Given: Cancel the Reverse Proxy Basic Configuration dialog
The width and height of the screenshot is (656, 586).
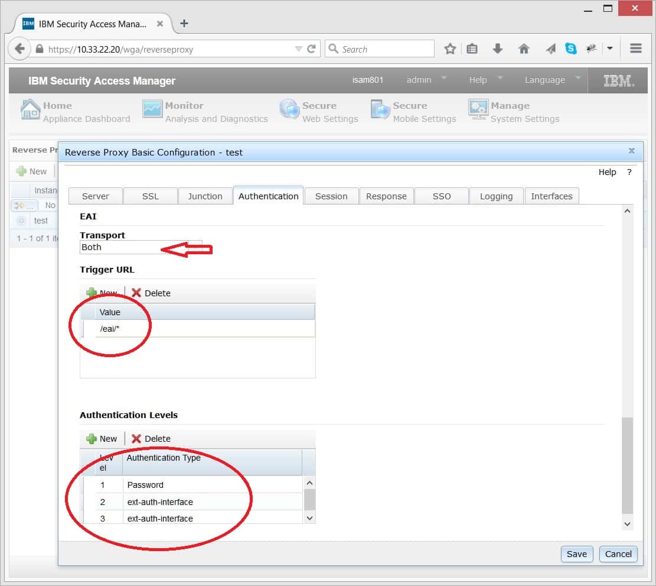Looking at the screenshot, I should [x=618, y=554].
